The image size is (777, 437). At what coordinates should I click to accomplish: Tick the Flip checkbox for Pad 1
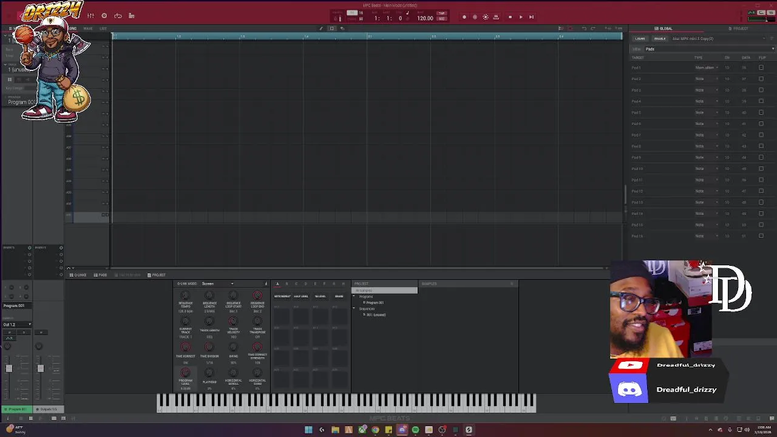(x=761, y=68)
